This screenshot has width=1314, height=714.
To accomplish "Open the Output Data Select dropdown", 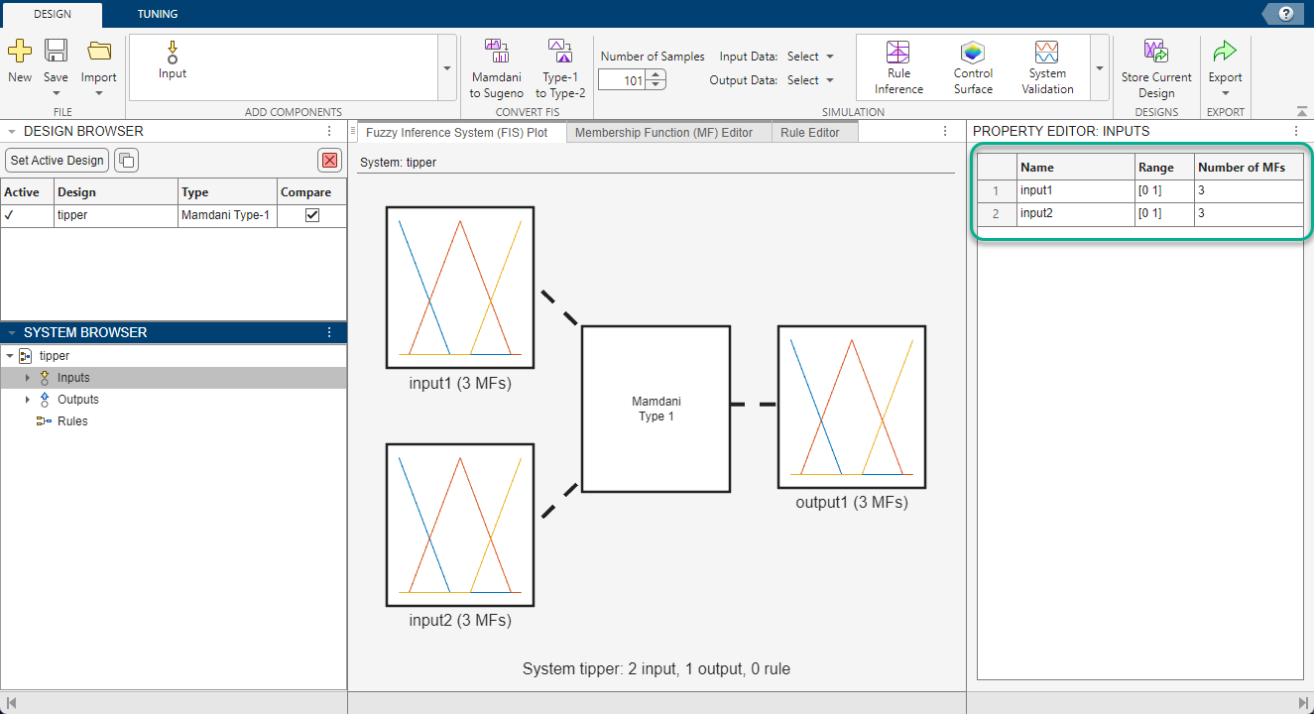I will 810,80.
